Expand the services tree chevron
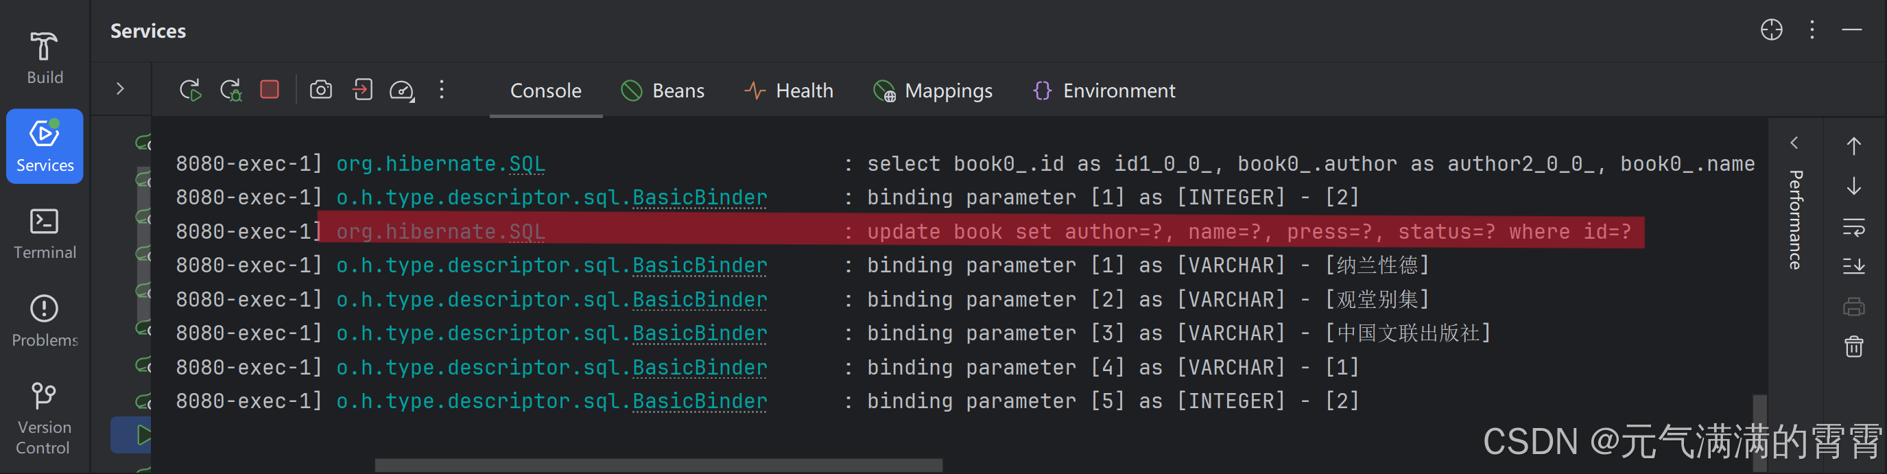This screenshot has height=474, width=1887. coord(120,89)
